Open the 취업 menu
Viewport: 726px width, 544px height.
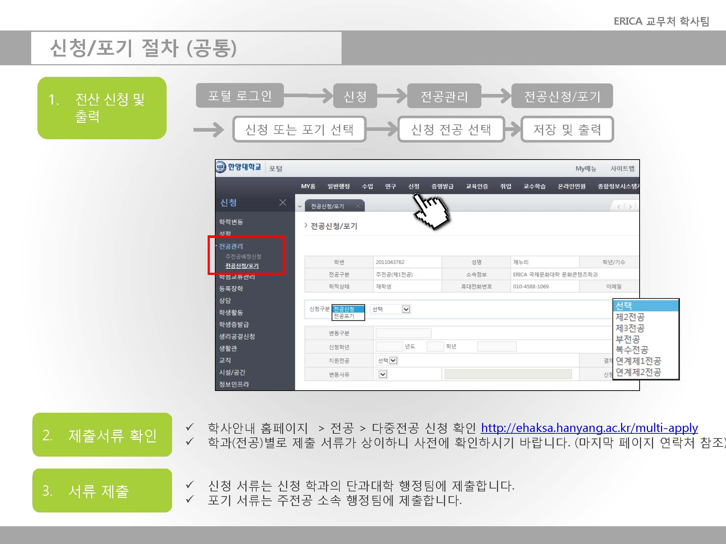(506, 186)
